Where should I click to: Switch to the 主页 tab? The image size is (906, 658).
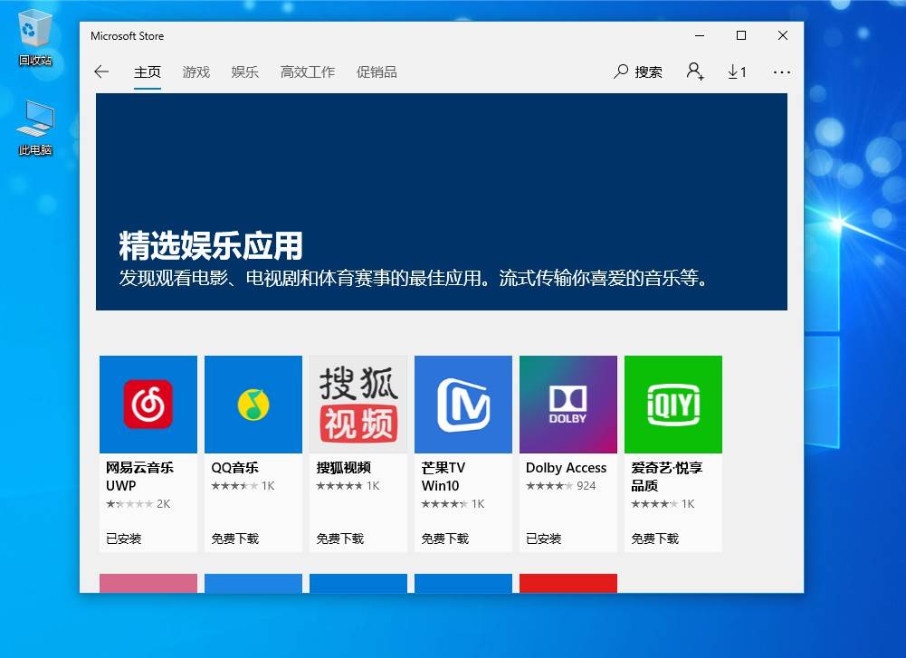coord(148,72)
